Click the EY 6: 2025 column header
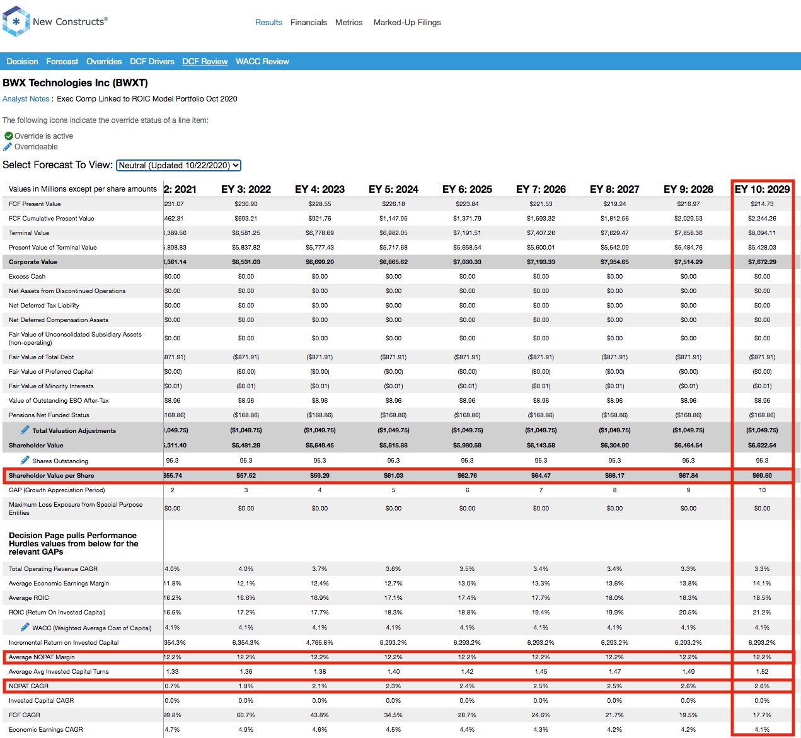 [x=467, y=189]
